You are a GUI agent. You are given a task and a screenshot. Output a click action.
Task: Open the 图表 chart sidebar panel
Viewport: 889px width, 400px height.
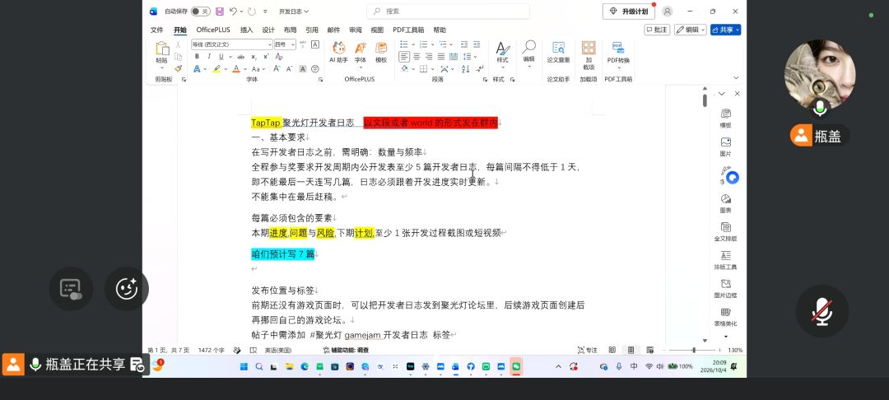coord(725,202)
